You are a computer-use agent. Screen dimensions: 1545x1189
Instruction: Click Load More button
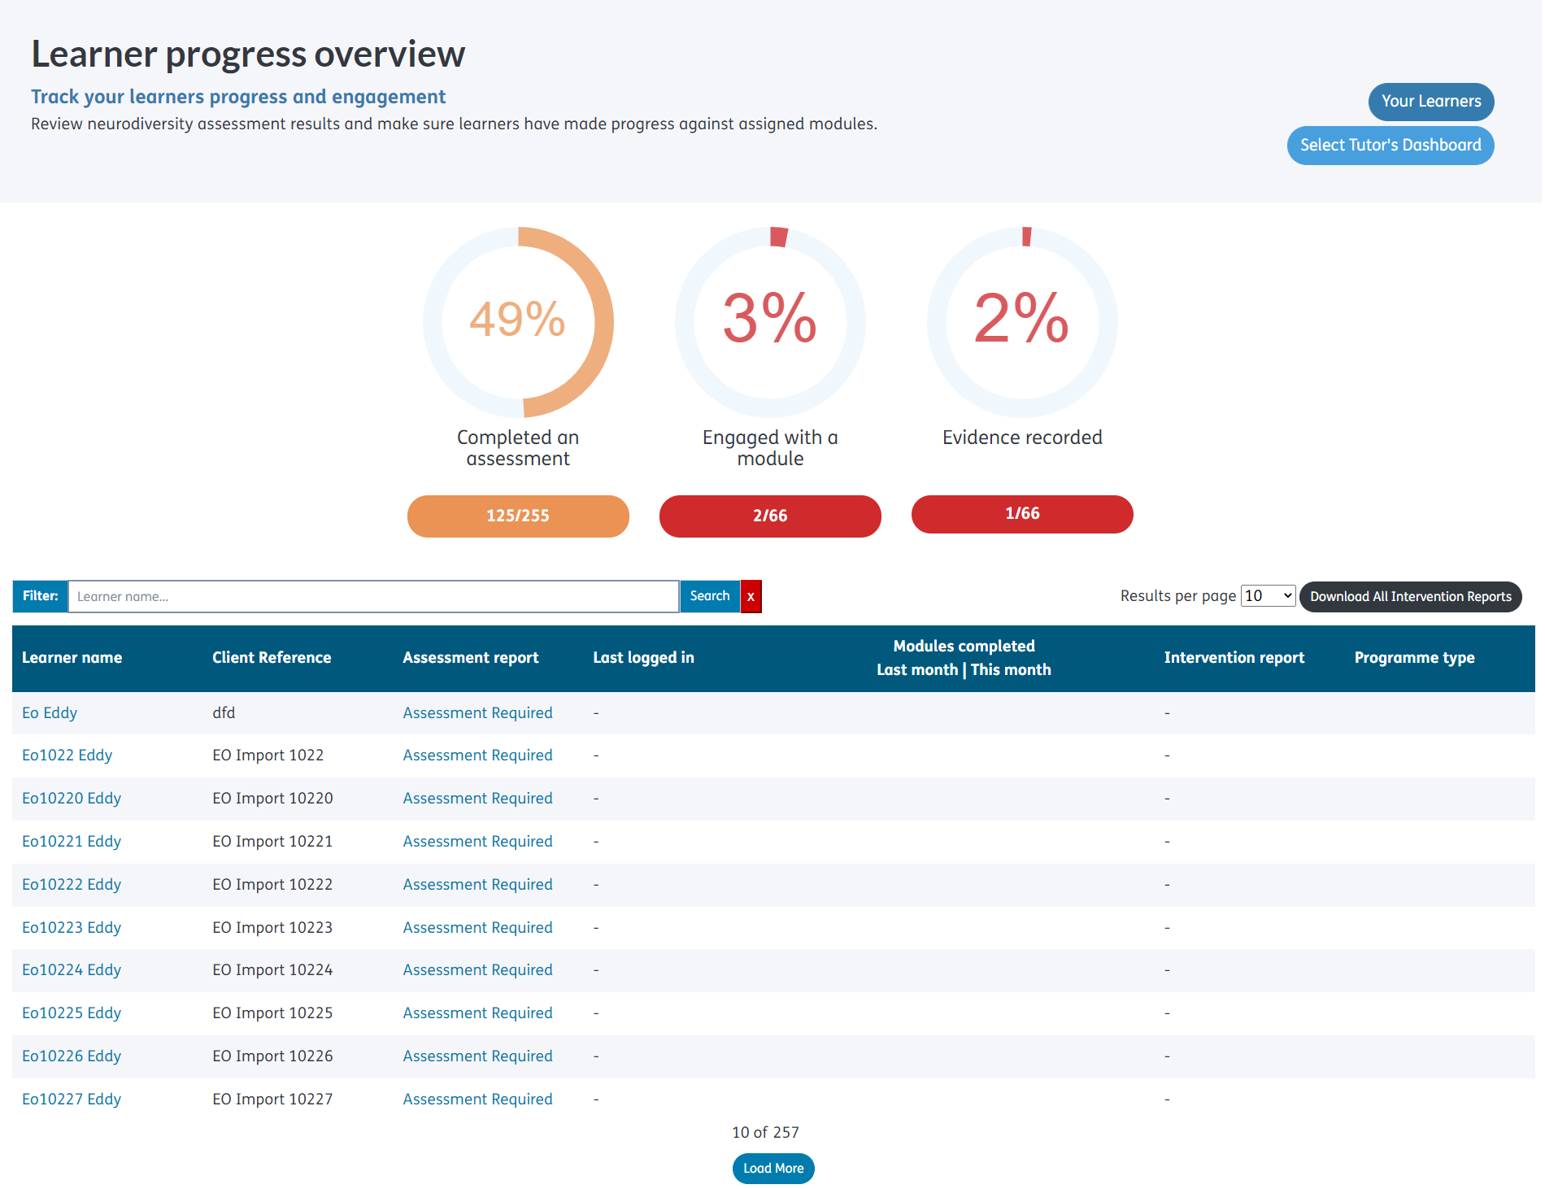click(x=772, y=1168)
